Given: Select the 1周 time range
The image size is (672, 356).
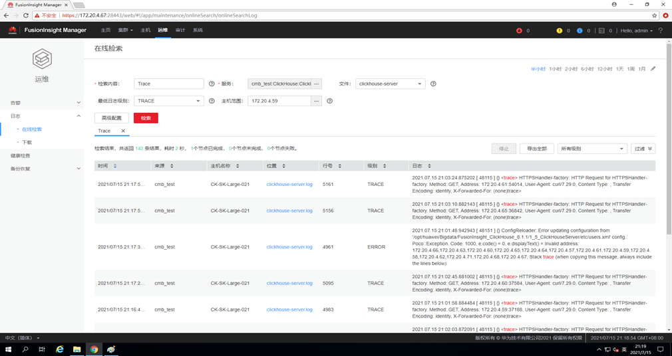Looking at the screenshot, I should point(631,69).
